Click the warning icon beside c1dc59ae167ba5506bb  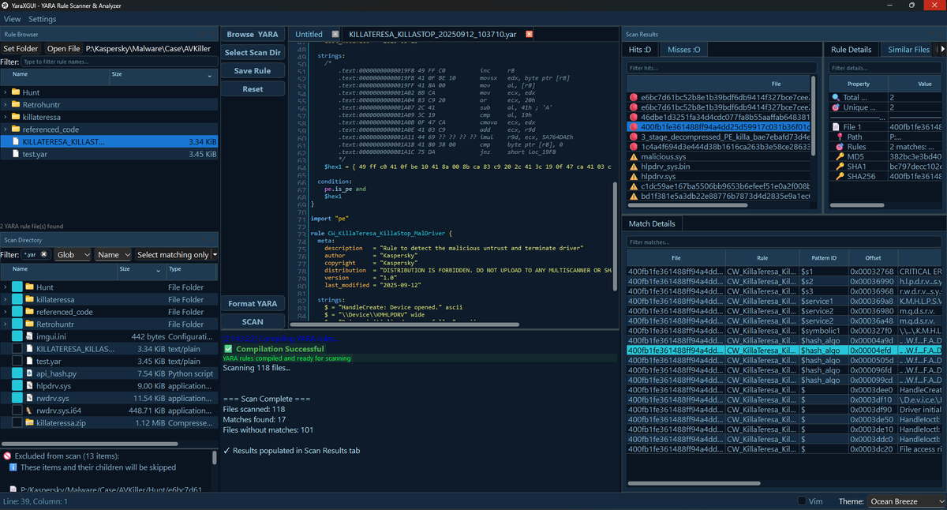(634, 186)
